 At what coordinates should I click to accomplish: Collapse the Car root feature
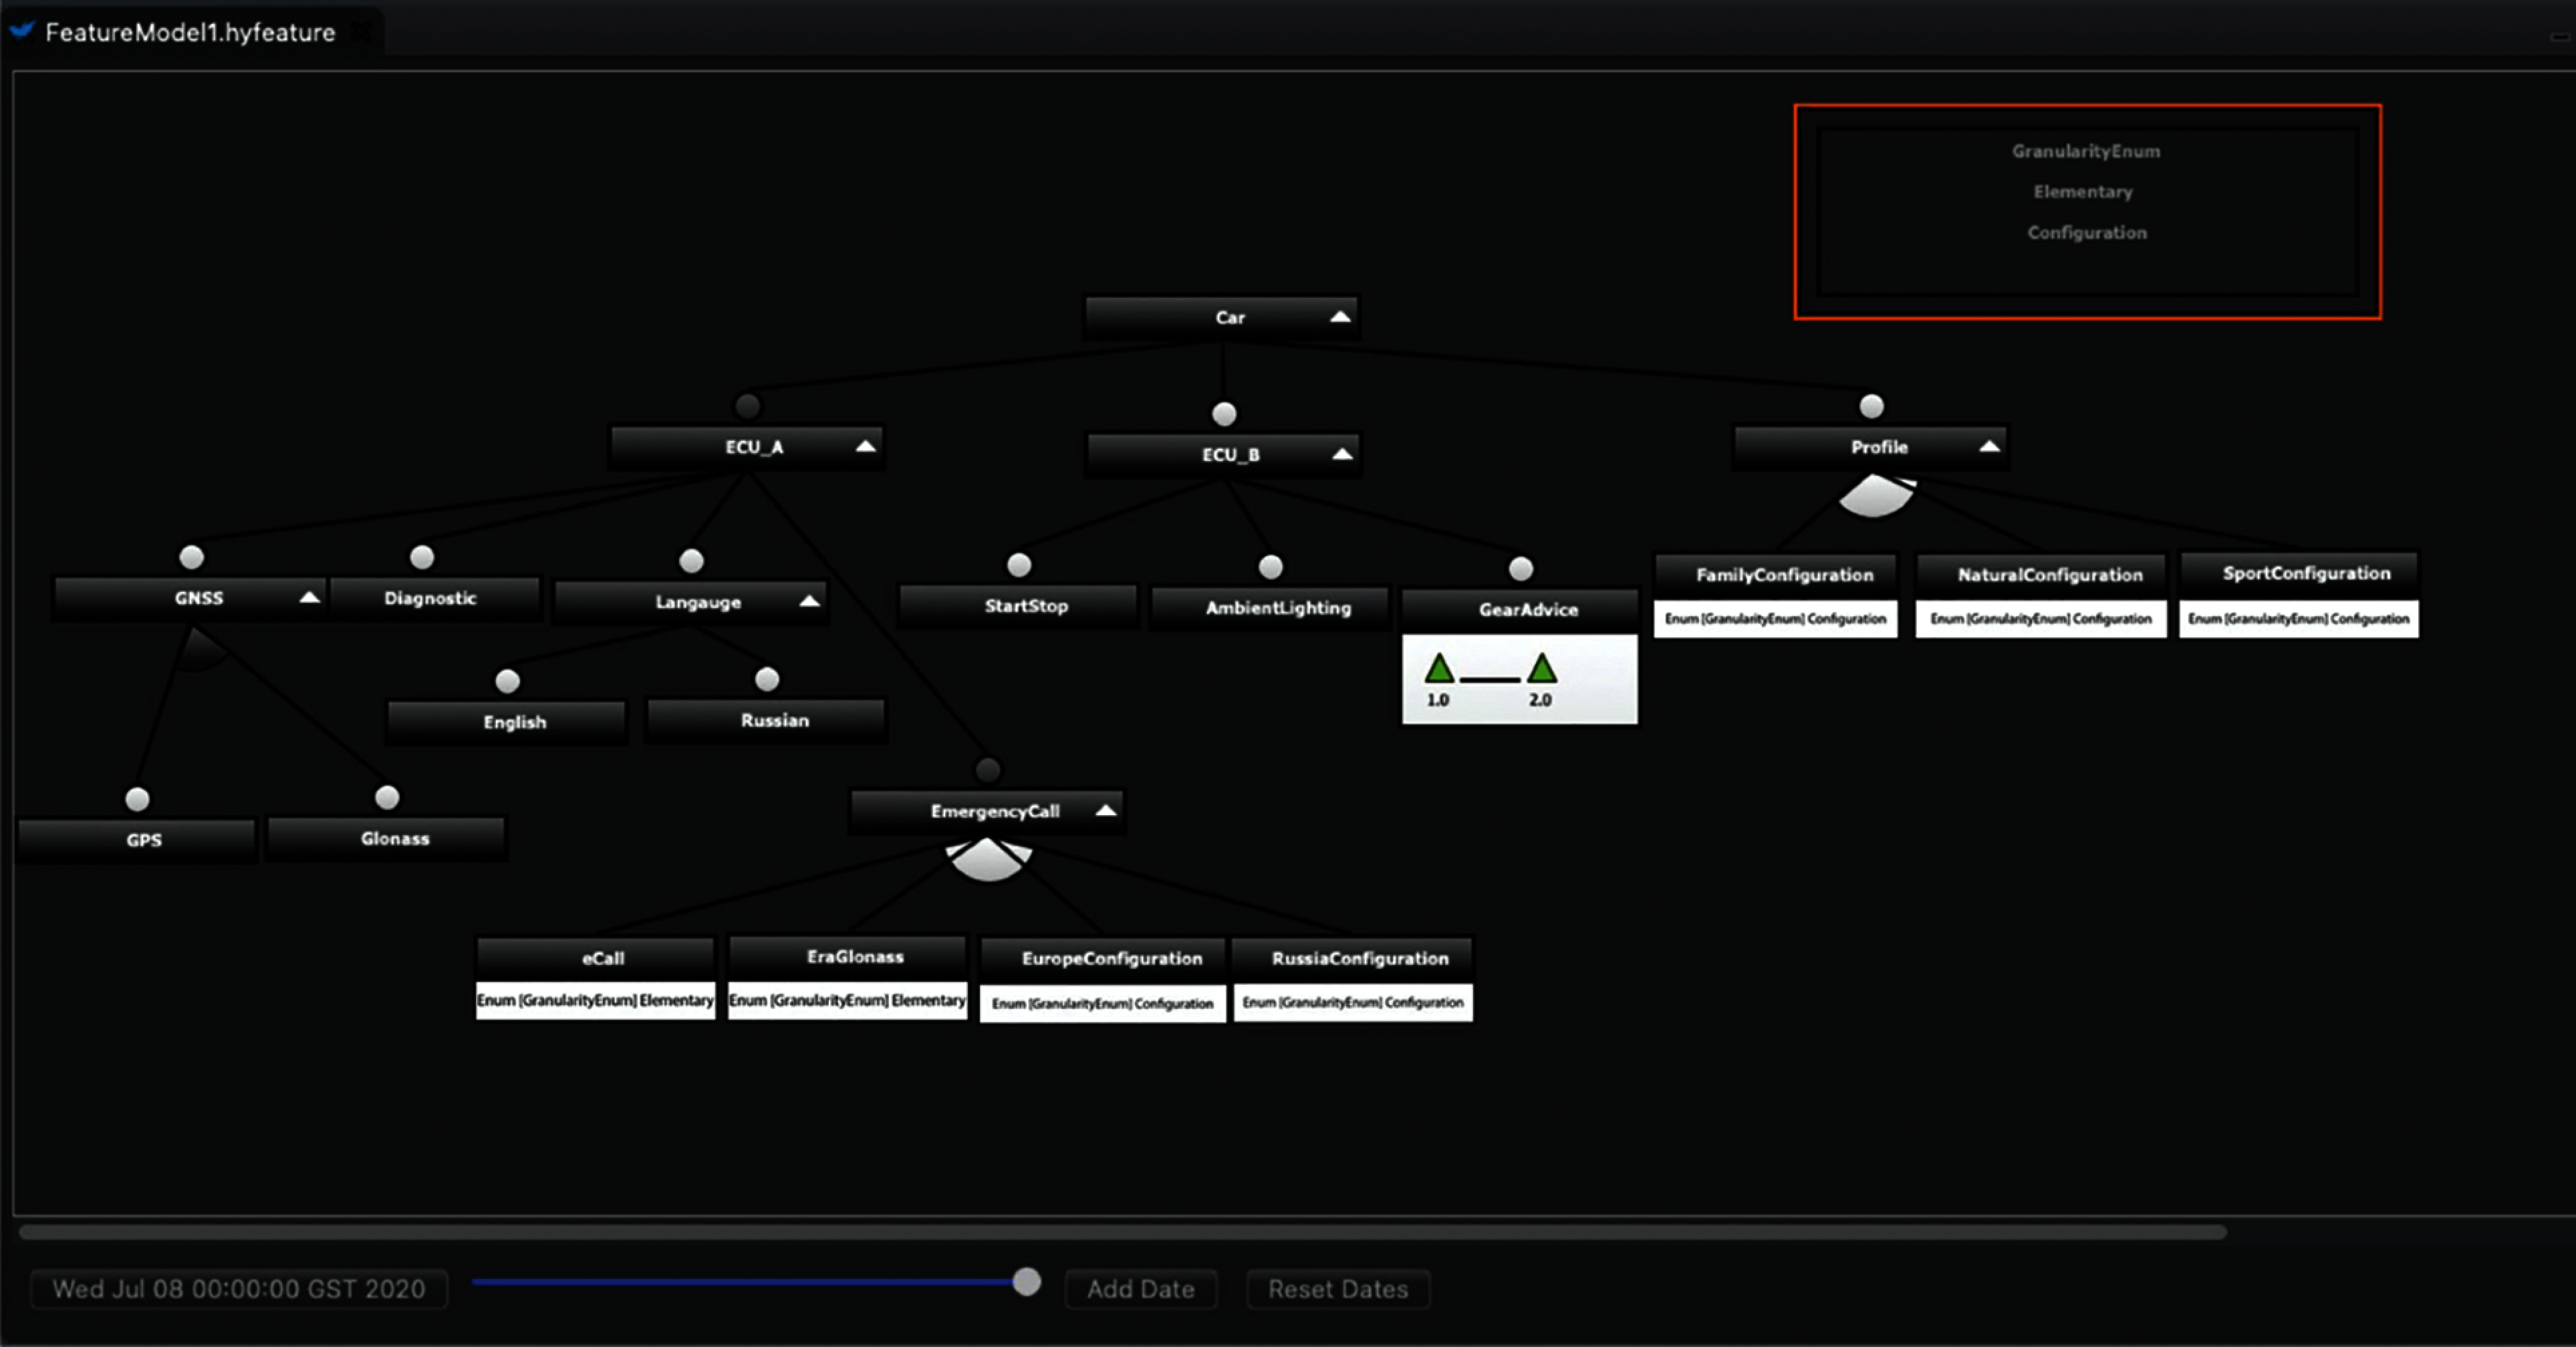click(x=1340, y=317)
